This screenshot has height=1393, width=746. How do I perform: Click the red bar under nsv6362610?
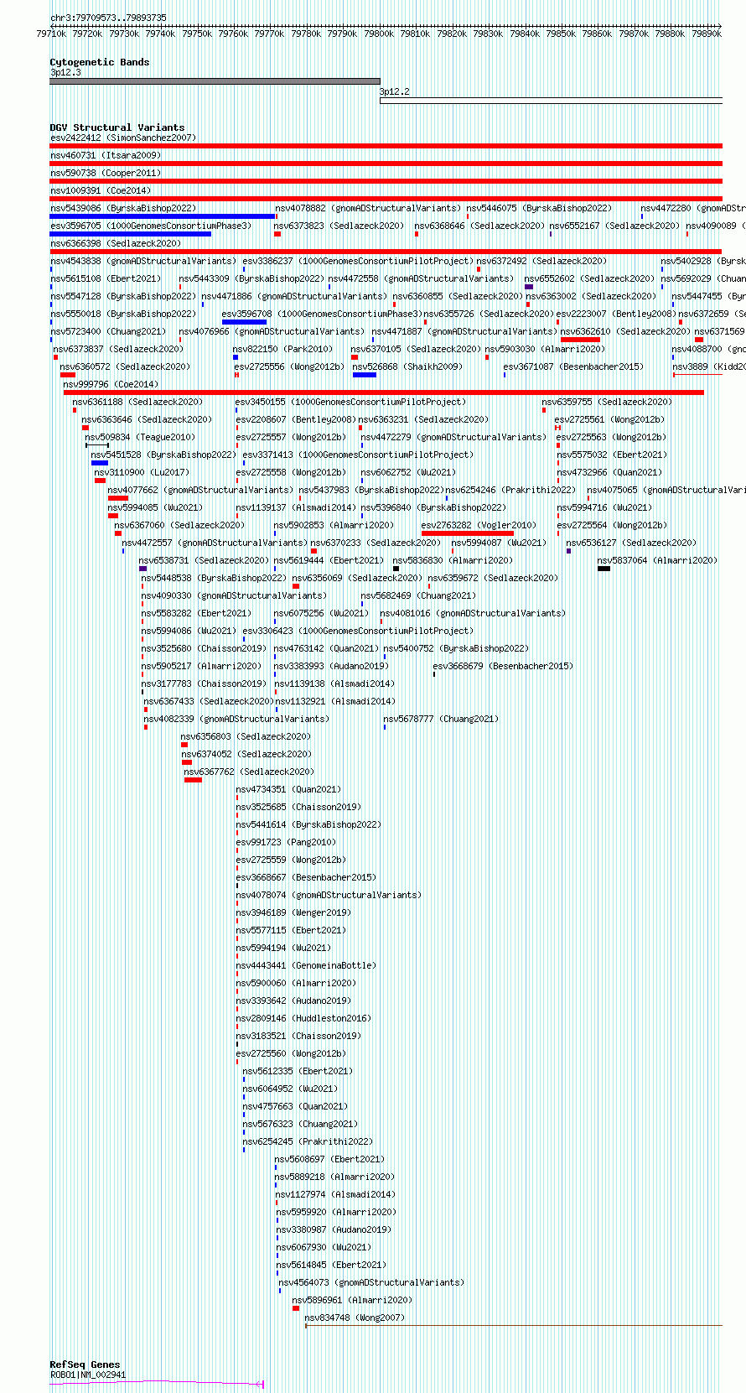click(580, 340)
